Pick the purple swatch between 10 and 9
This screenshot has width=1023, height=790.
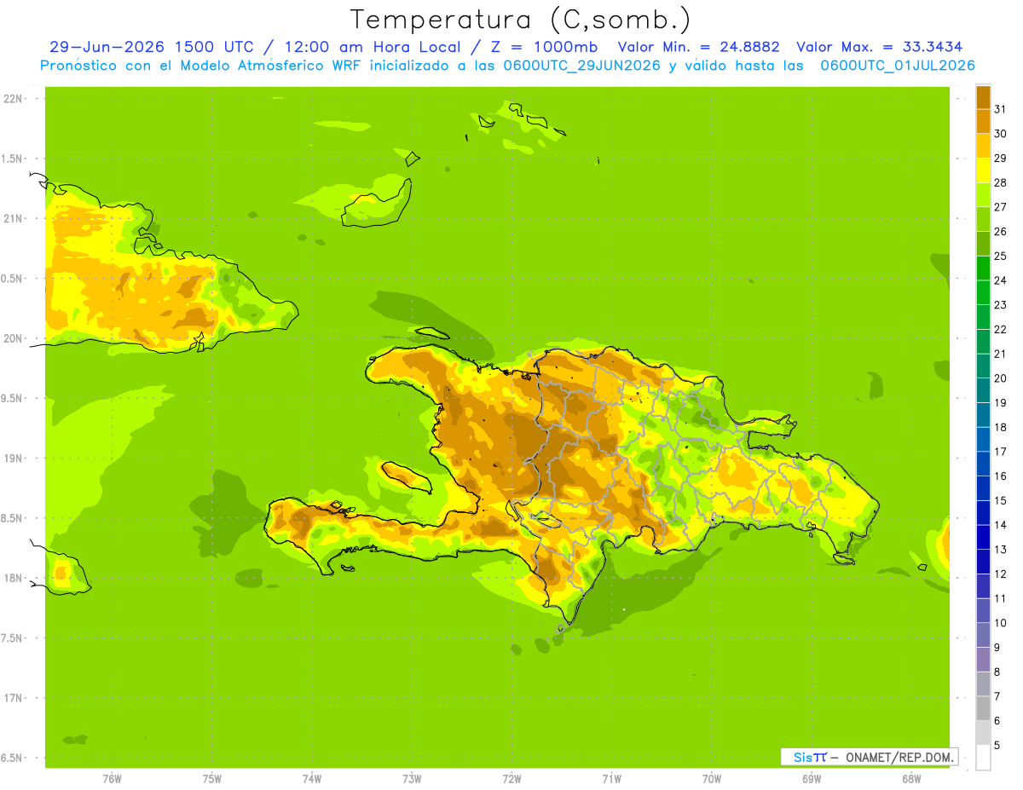point(983,635)
